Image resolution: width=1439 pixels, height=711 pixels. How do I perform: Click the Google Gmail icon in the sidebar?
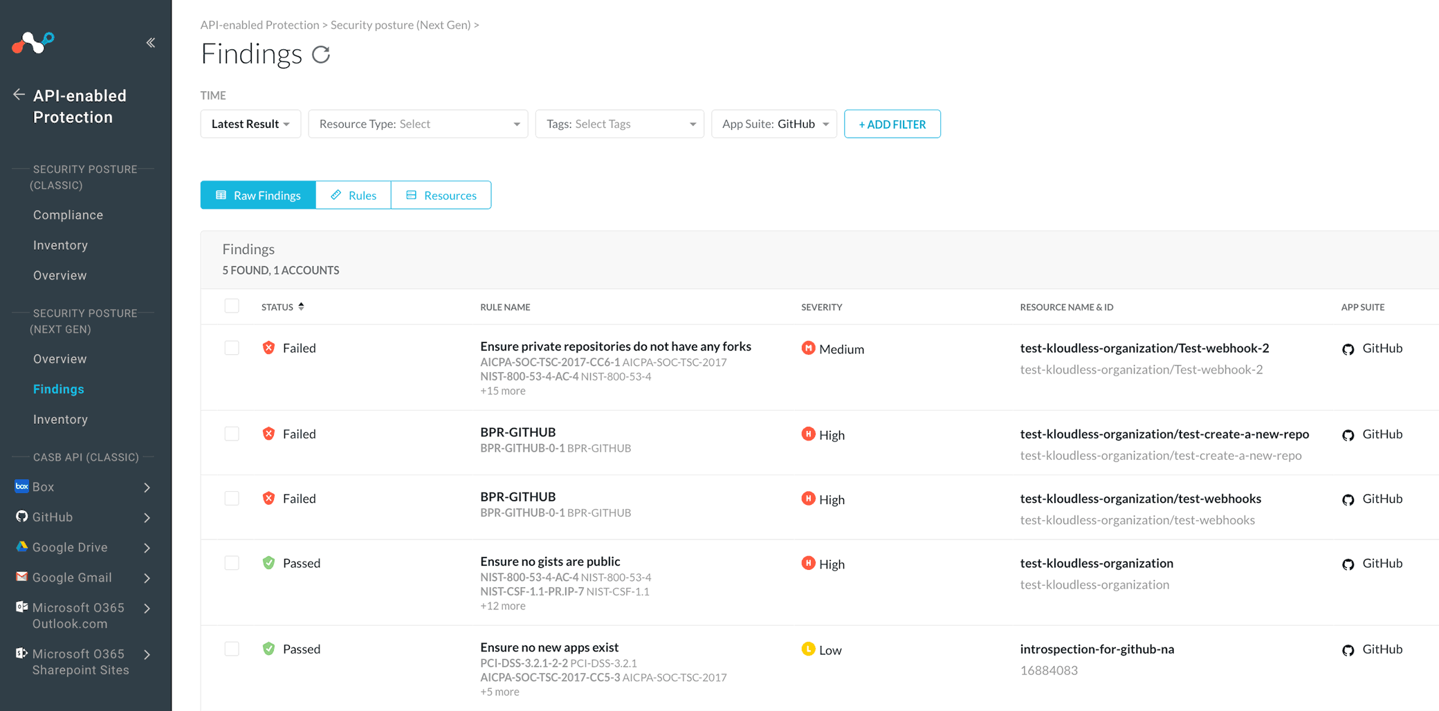tap(21, 578)
